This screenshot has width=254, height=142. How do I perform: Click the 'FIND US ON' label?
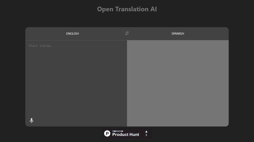118,131
